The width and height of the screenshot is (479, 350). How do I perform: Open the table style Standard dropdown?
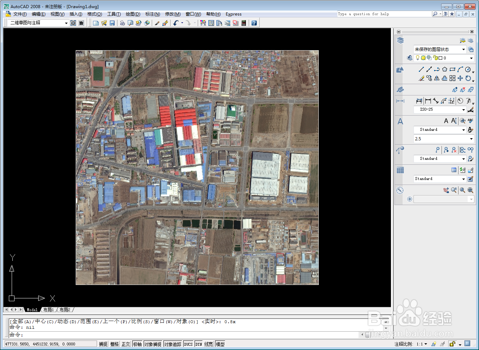(440, 179)
